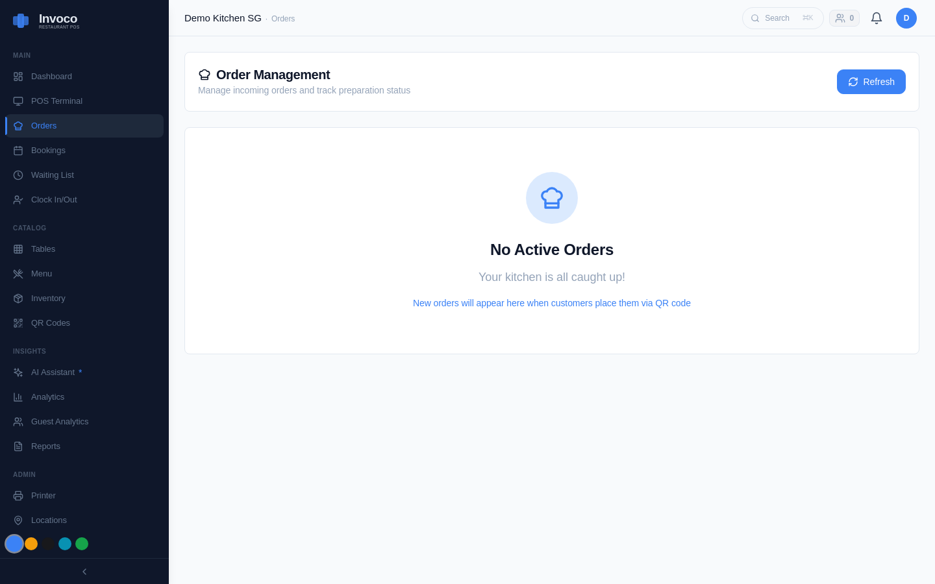Open the Bookings calendar icon
935x584 pixels.
tap(18, 150)
